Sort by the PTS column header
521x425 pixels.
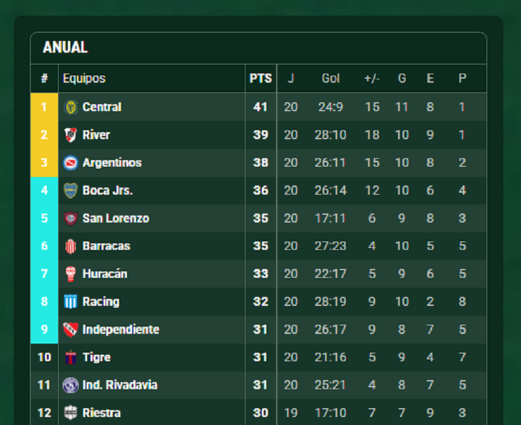pos(260,78)
